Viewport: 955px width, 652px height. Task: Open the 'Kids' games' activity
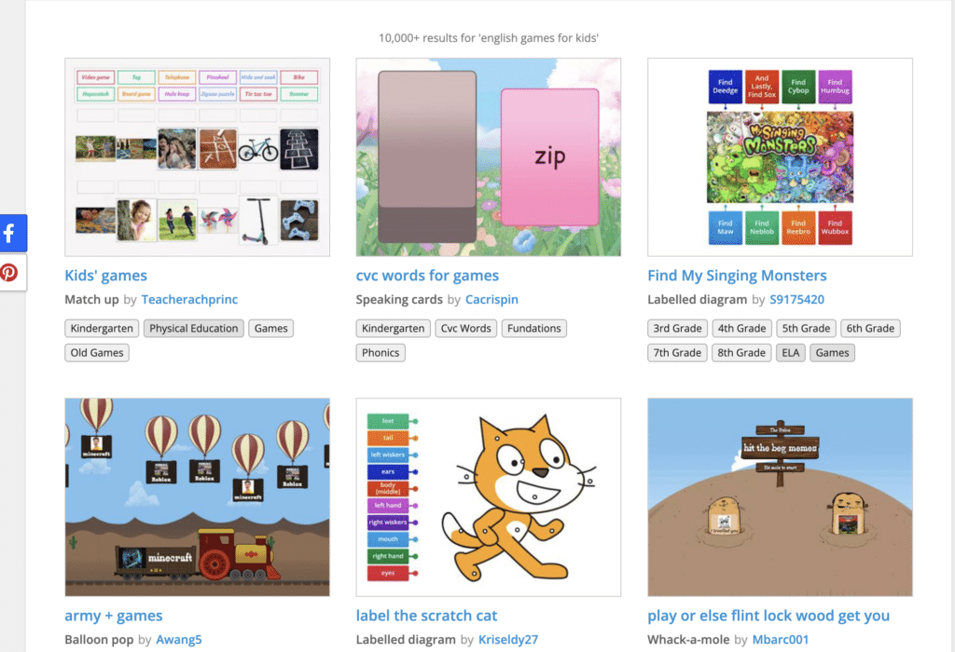coord(105,275)
